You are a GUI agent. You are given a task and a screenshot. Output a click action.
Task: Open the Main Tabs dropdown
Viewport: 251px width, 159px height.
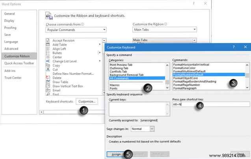(165, 30)
